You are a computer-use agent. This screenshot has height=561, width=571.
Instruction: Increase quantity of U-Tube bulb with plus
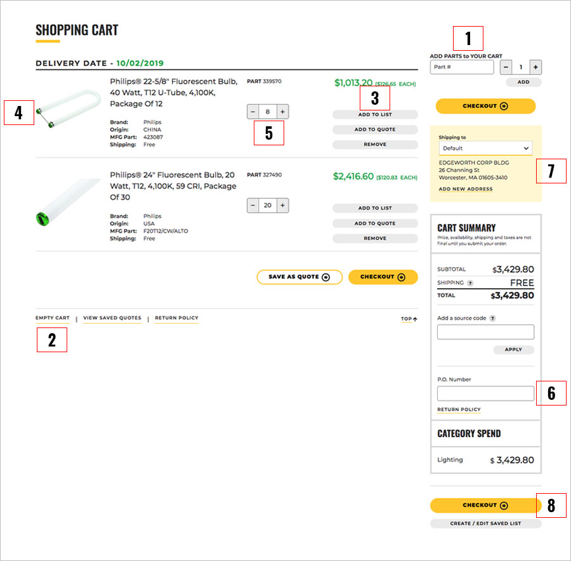(283, 112)
